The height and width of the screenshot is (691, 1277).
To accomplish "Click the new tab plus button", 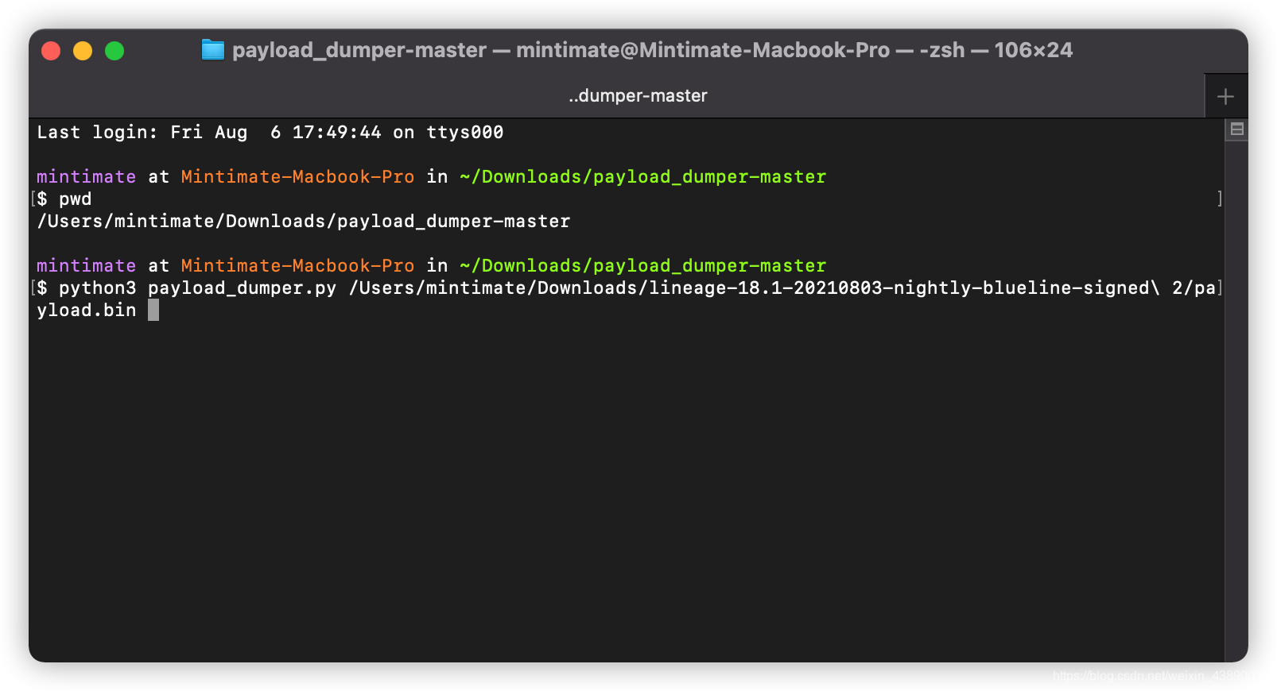I will click(x=1225, y=96).
